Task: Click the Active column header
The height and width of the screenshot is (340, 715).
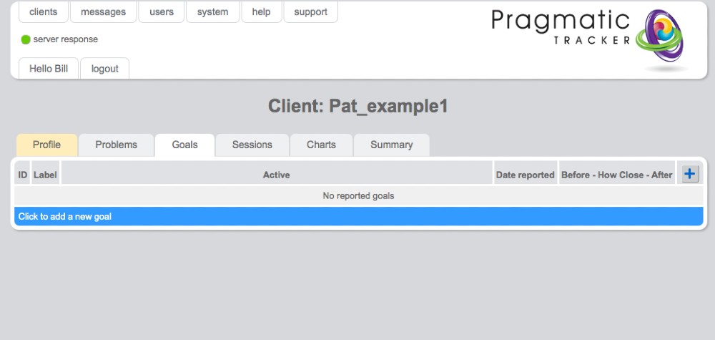Action: click(276, 175)
